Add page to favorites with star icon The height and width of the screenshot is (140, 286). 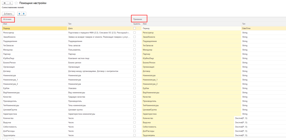16,3
